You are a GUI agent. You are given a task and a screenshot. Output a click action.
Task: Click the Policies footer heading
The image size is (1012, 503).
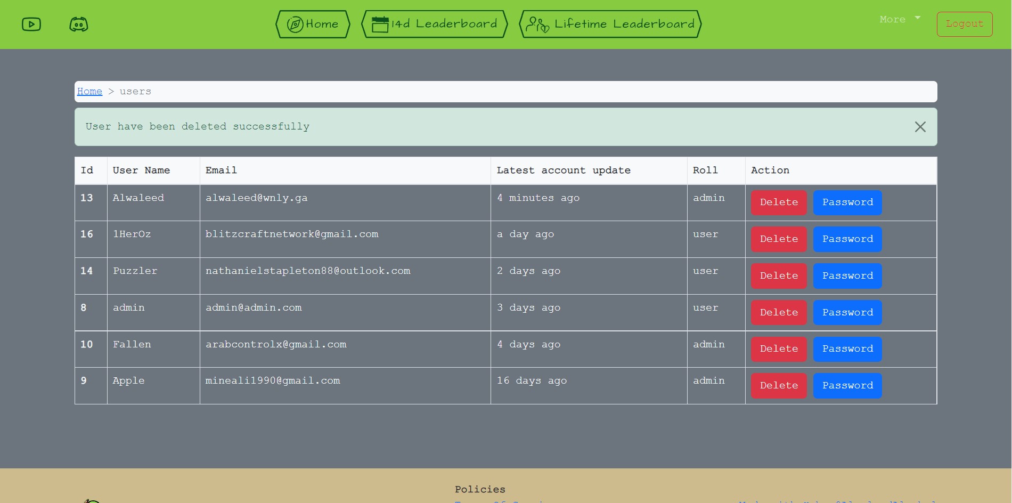pos(480,489)
